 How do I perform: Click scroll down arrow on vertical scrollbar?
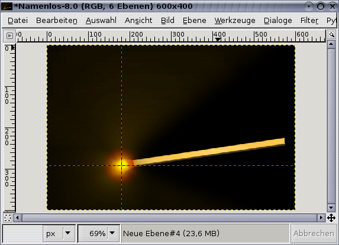[x=331, y=208]
